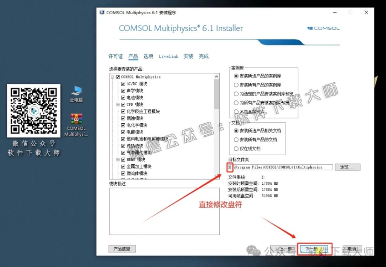
Task: Toggle the 电池模块 checkbox off
Action: click(123, 97)
